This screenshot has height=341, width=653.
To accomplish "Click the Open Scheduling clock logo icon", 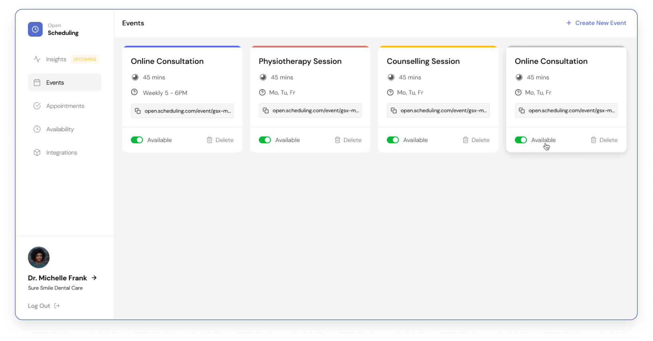I will point(35,29).
